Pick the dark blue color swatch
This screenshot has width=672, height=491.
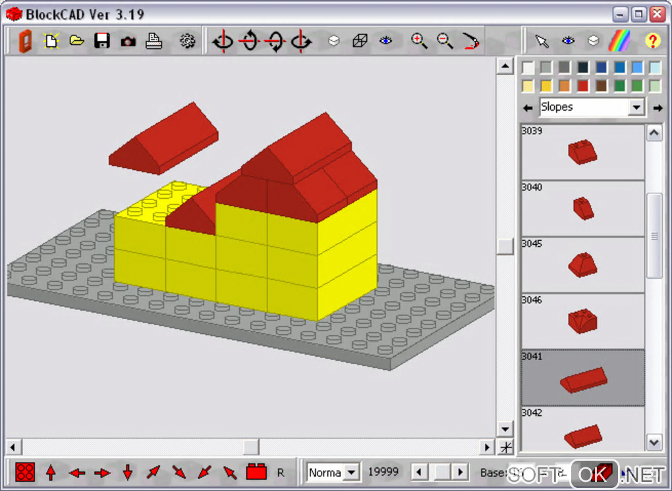(x=602, y=68)
